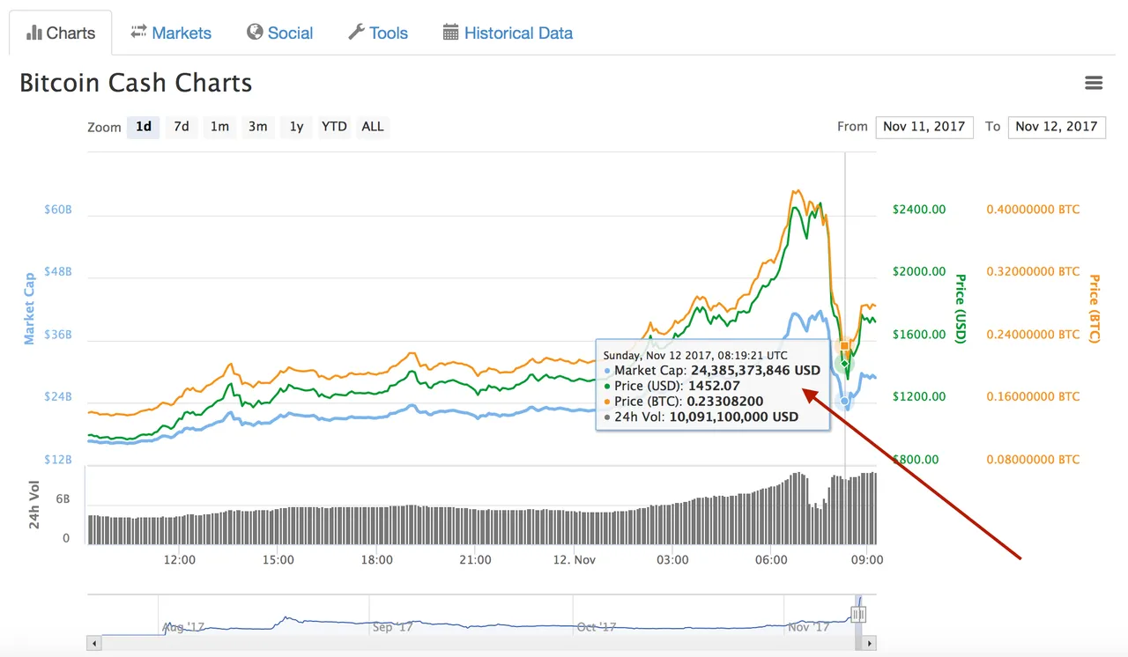Viewport: 1128px width, 657px height.
Task: Click the $2400.00 price axis label
Action: pyautogui.click(x=919, y=210)
